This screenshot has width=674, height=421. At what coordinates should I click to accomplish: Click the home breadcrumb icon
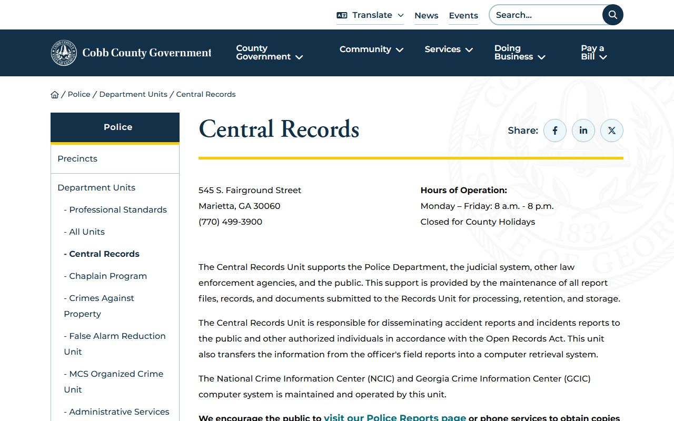tap(55, 95)
